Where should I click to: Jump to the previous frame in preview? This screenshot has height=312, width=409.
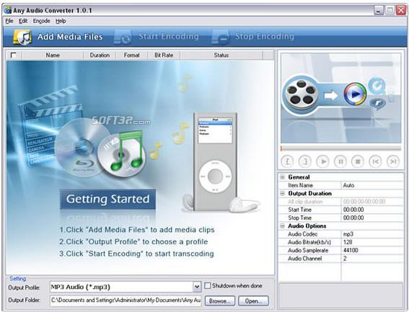tap(375, 161)
